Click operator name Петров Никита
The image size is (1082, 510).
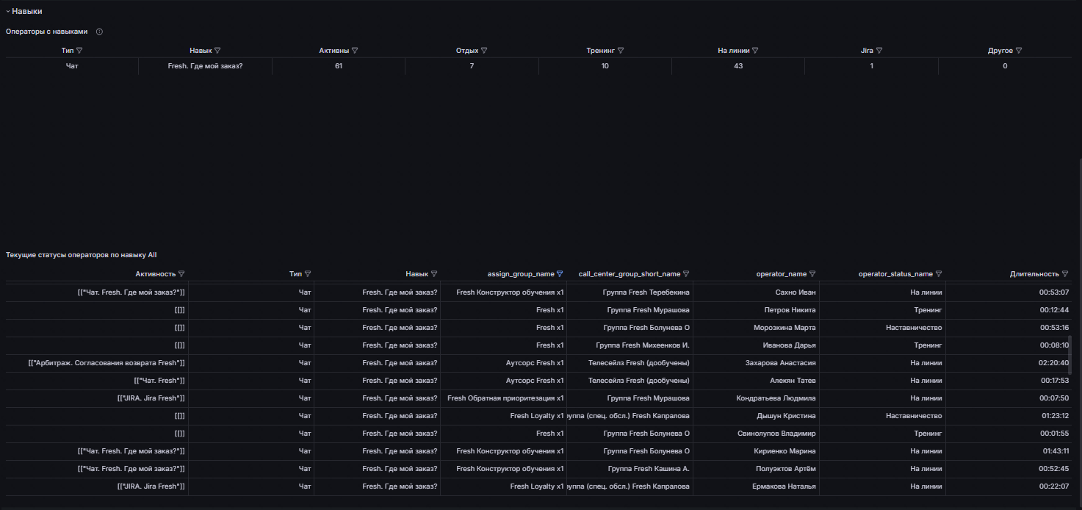[790, 310]
